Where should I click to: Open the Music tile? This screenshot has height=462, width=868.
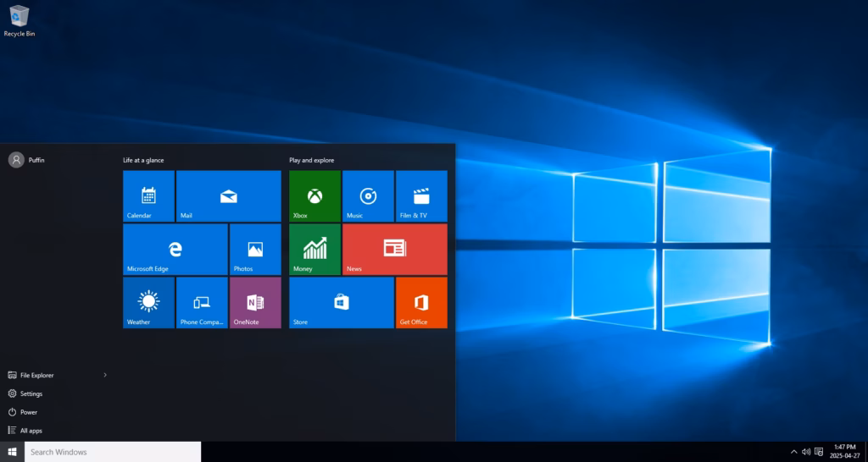click(x=368, y=196)
